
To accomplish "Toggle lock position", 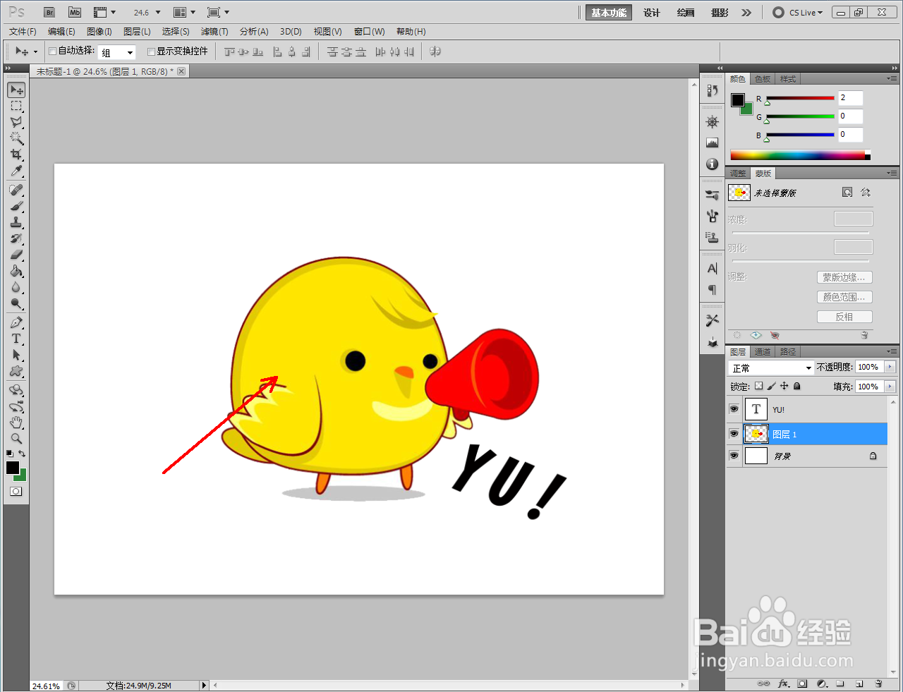I will (x=784, y=386).
